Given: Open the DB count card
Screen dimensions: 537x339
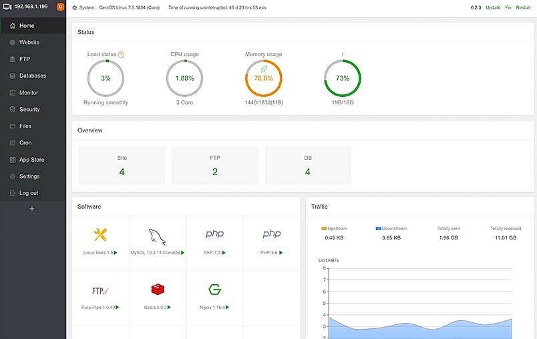Looking at the screenshot, I should coord(308,166).
